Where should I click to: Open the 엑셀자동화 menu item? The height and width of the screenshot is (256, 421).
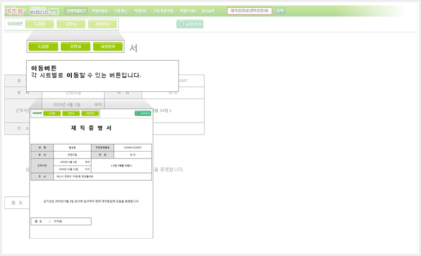coord(99,11)
